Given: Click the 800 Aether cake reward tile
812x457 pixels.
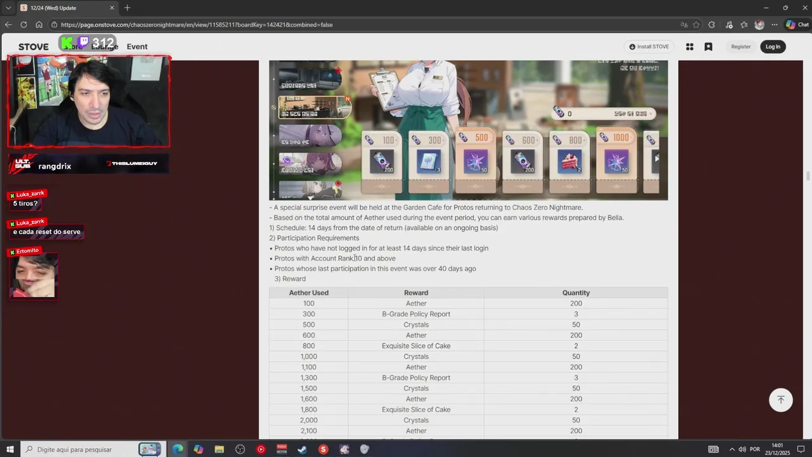Looking at the screenshot, I should (569, 162).
